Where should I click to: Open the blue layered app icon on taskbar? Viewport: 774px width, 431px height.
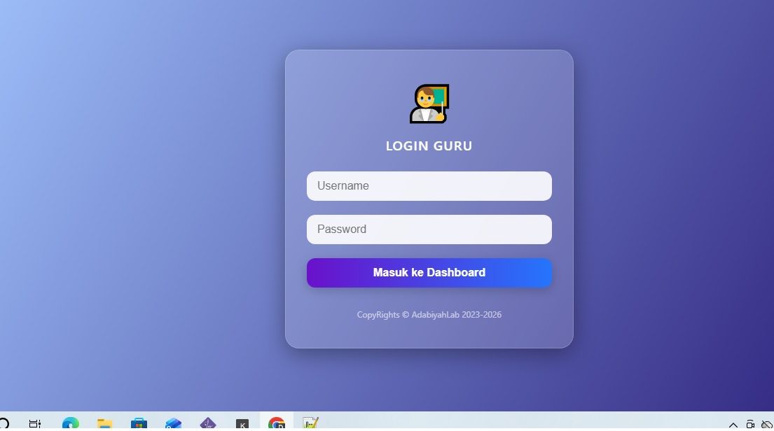coord(173,423)
